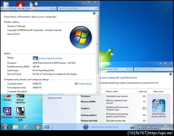Click refresh button in System address bar
The image size is (174, 136).
click(55, 8)
